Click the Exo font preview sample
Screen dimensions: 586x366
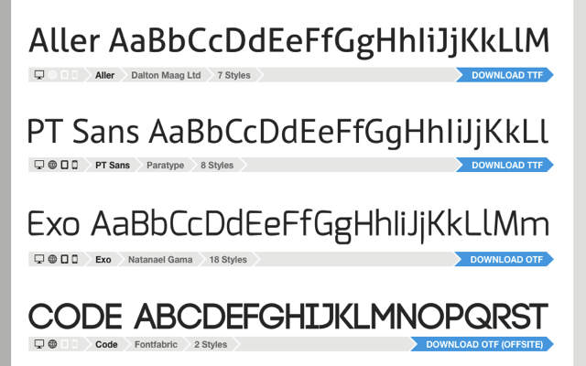pyautogui.click(x=288, y=225)
